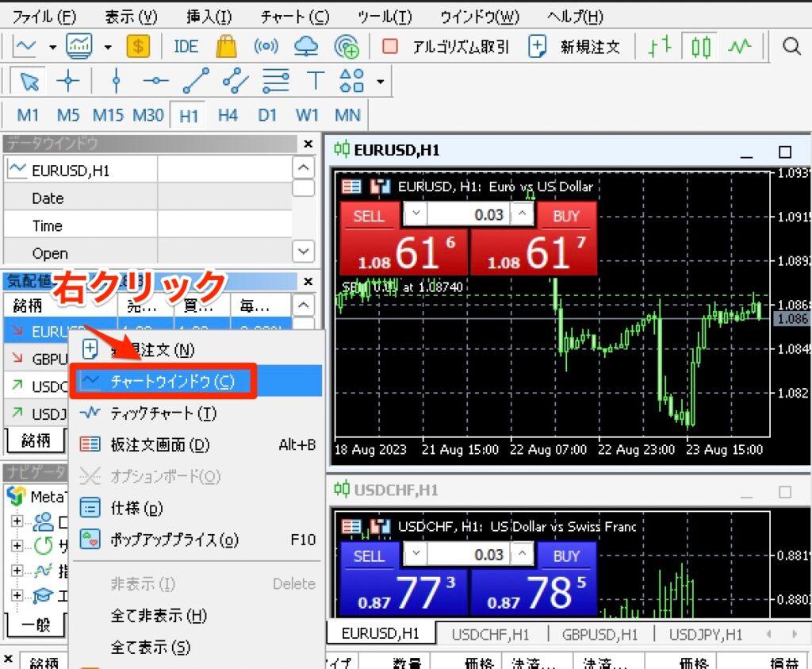Select the H4 timeframe button
This screenshot has height=669, width=812.
(228, 115)
